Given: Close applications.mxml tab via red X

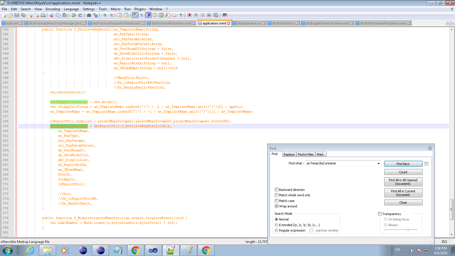Looking at the screenshot, I should [228, 23].
